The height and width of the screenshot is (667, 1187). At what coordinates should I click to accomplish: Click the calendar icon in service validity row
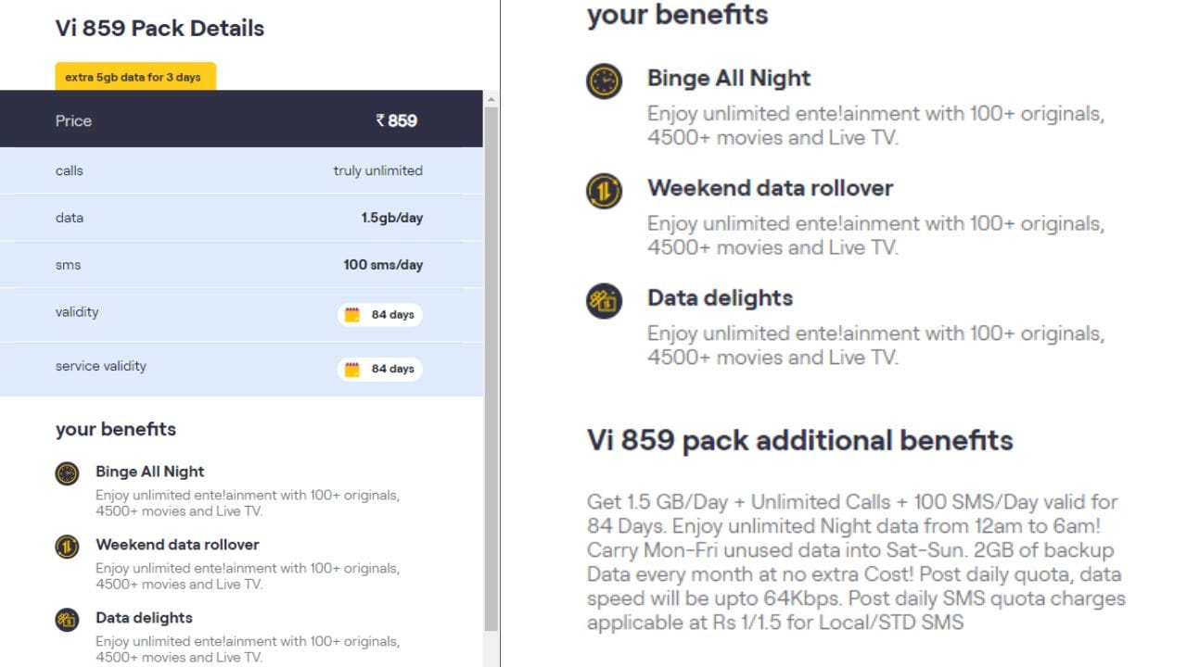point(352,369)
